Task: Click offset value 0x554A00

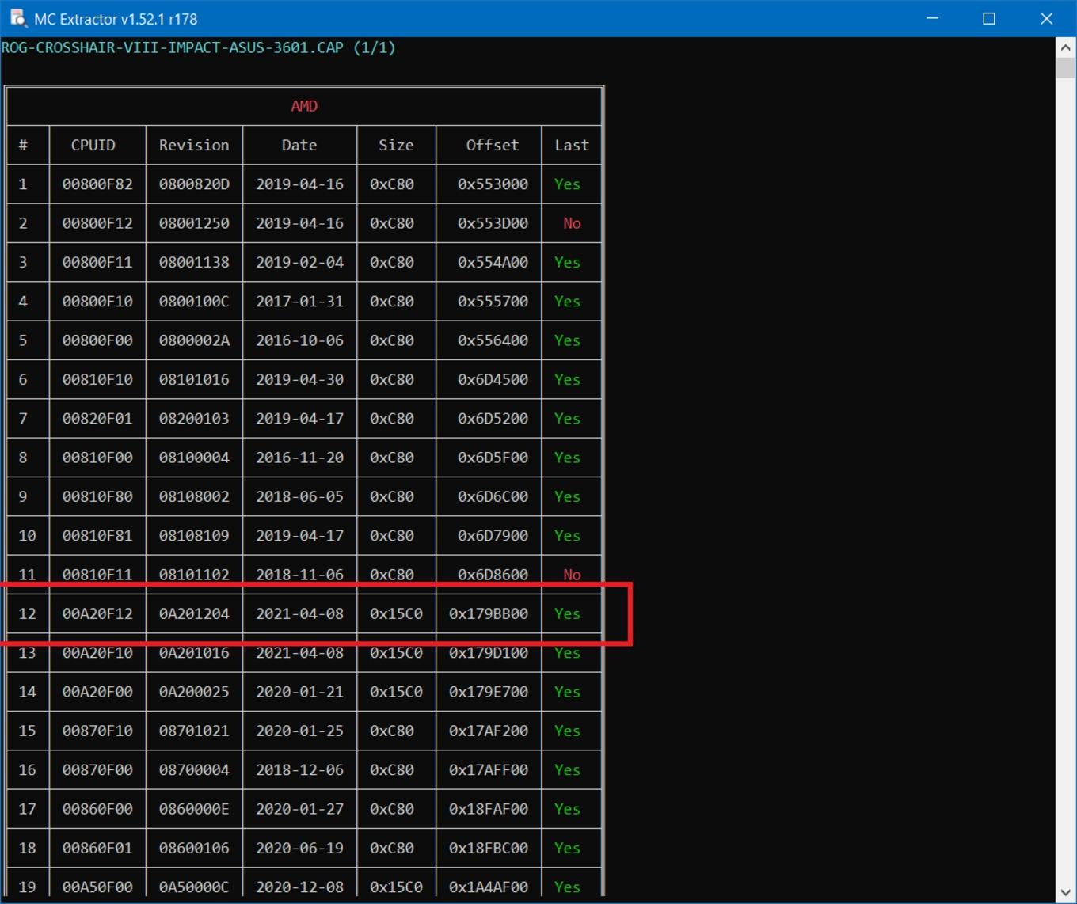Action: tap(493, 262)
